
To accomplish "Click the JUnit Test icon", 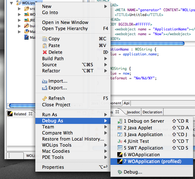I will (x=120, y=141).
